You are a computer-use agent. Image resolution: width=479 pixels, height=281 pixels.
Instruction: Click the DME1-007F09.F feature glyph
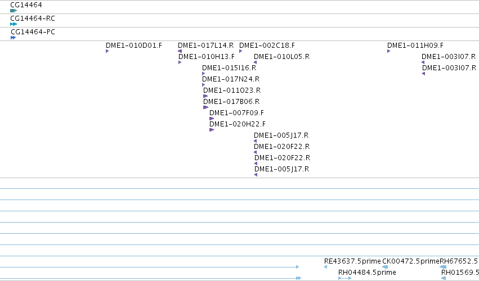(212, 119)
